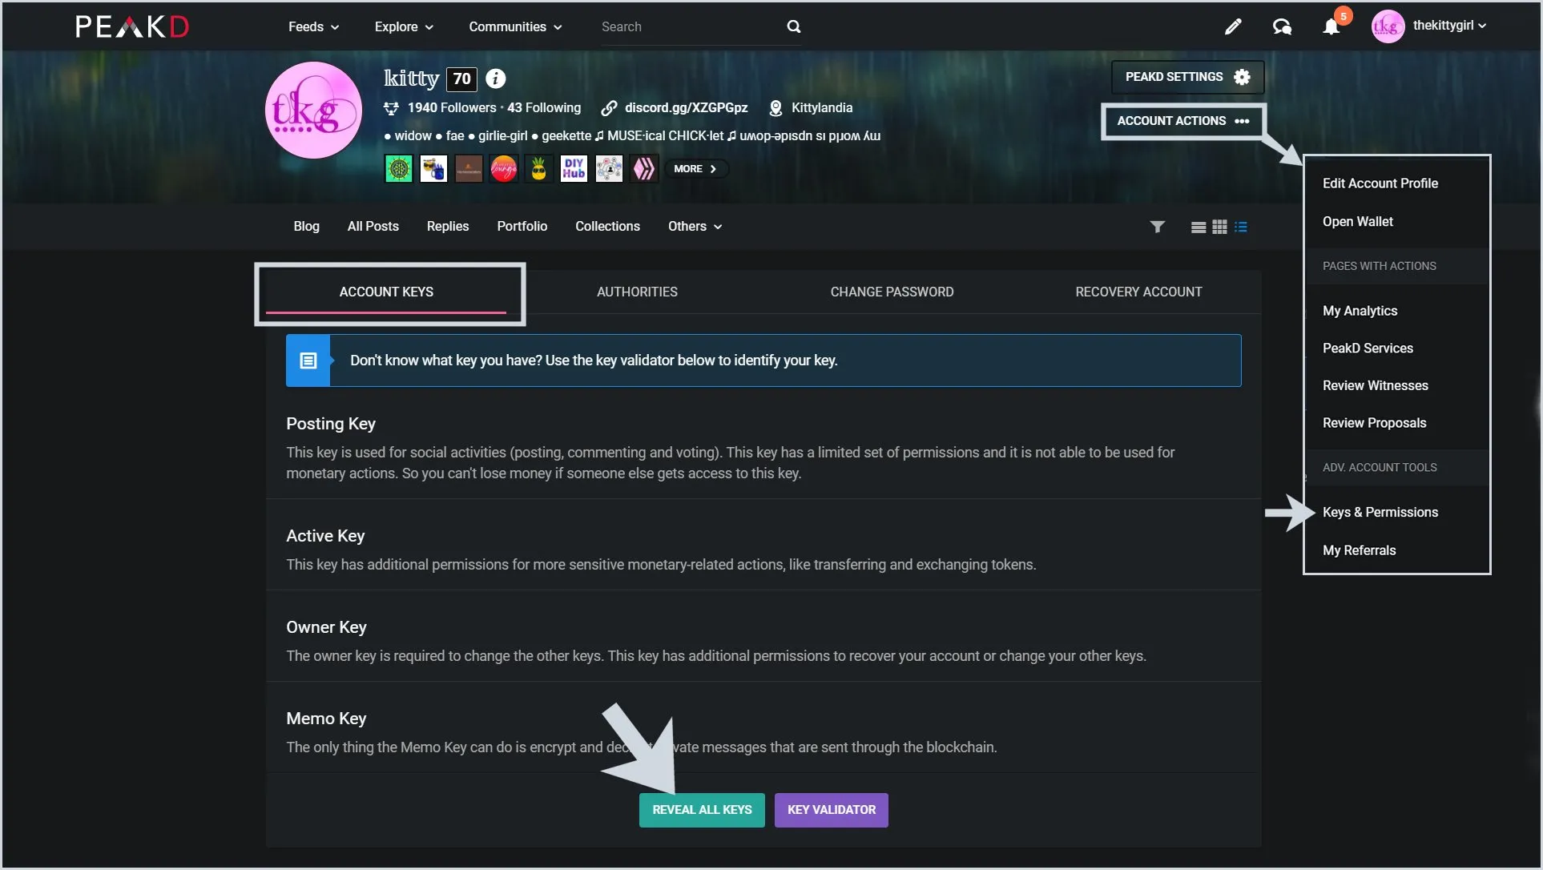
Task: Click the profile name kitty
Action: (411, 78)
